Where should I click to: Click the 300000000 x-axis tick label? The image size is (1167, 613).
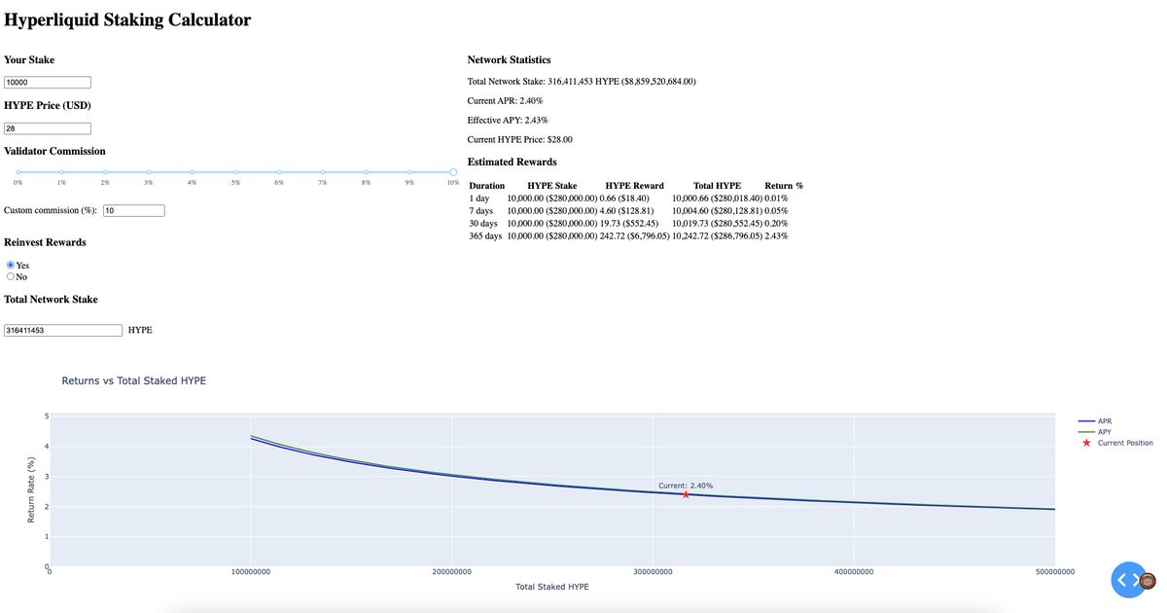[x=653, y=572]
